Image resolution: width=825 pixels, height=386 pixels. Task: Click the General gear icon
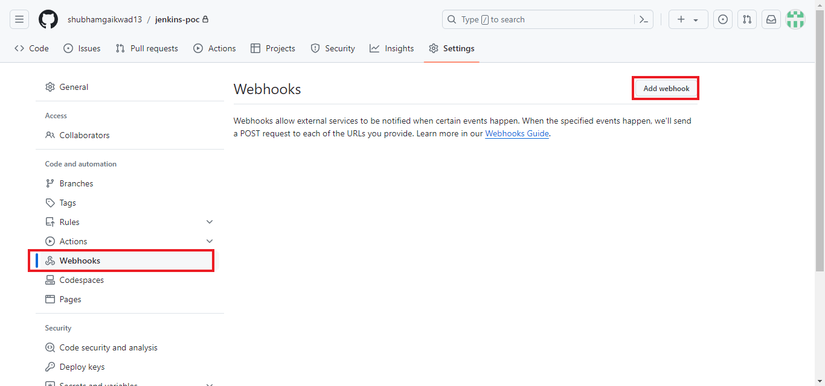click(x=50, y=87)
